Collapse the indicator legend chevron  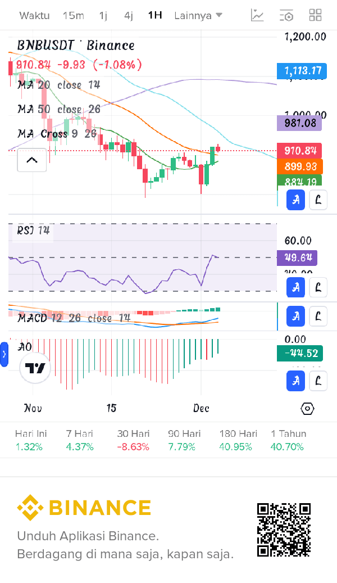click(x=32, y=160)
